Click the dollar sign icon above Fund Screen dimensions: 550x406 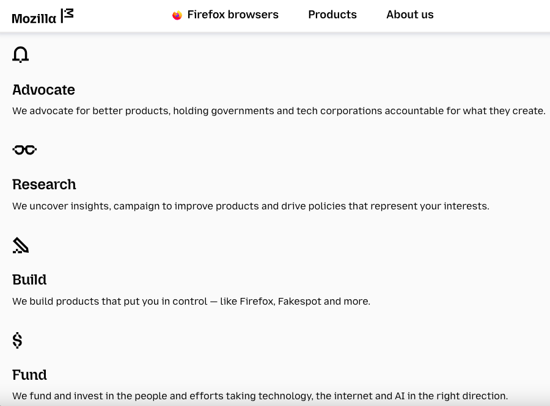17,340
